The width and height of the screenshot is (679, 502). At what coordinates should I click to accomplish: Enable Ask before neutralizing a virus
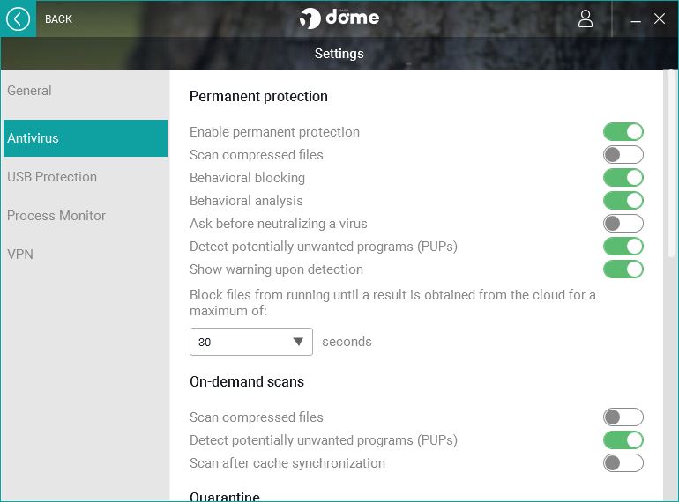[x=623, y=224]
